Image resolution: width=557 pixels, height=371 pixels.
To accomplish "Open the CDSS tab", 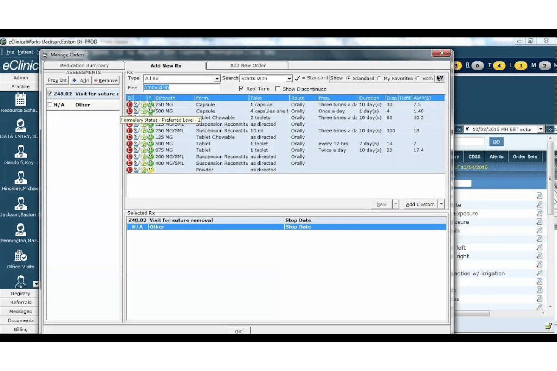I will pos(474,156).
